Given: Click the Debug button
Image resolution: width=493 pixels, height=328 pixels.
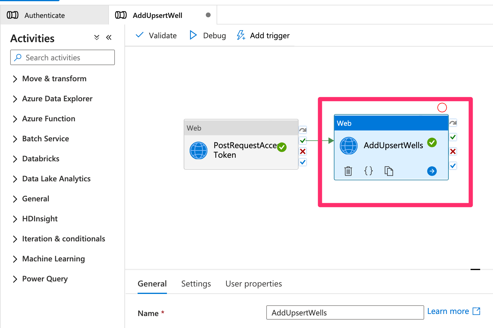Looking at the screenshot, I should [208, 35].
